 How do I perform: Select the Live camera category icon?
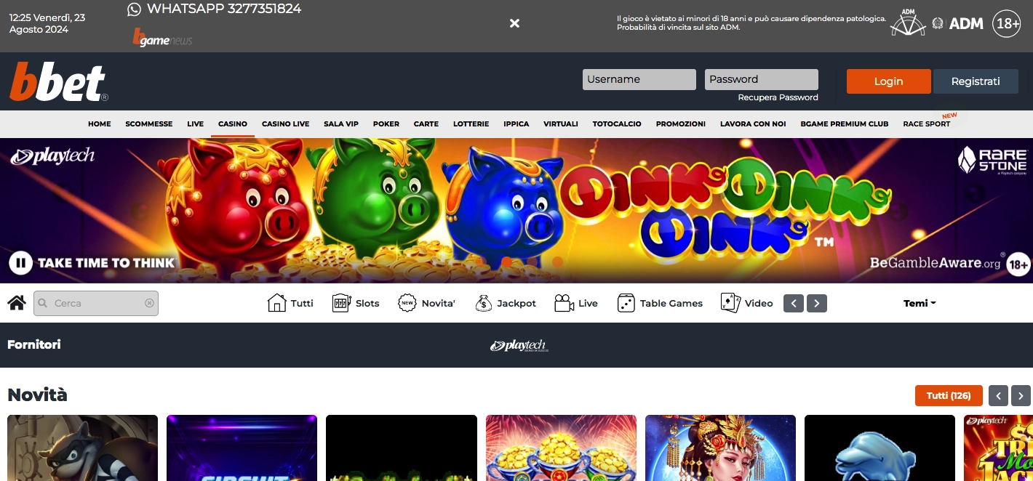(564, 303)
